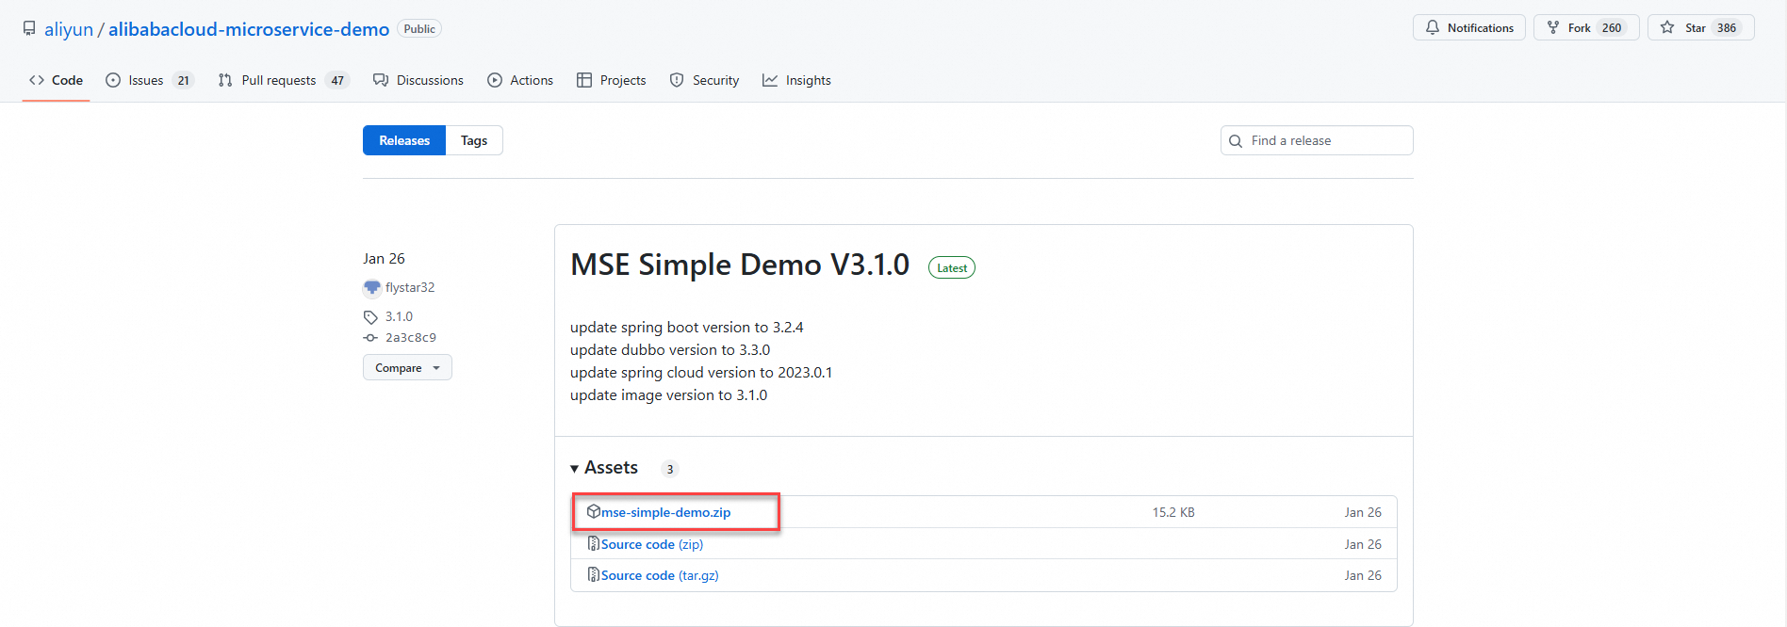Screen dimensions: 1787x627
Task: Open the Insights tab
Action: click(x=797, y=80)
